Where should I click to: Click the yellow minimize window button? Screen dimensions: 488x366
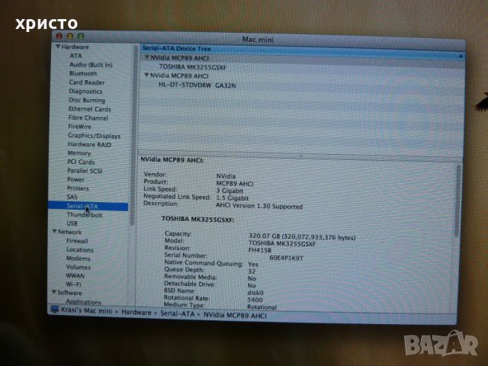click(70, 37)
